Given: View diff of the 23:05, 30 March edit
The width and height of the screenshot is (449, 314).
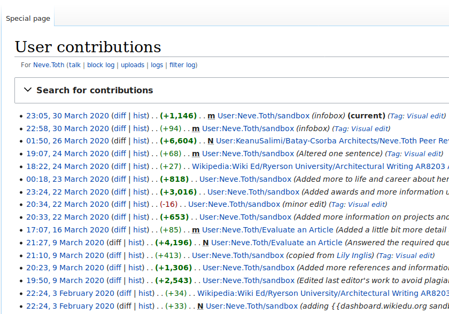Looking at the screenshot, I should click(x=120, y=116).
